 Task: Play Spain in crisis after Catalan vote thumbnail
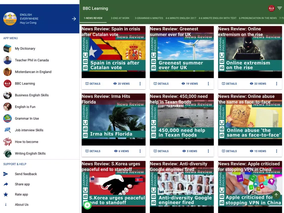tap(113, 52)
